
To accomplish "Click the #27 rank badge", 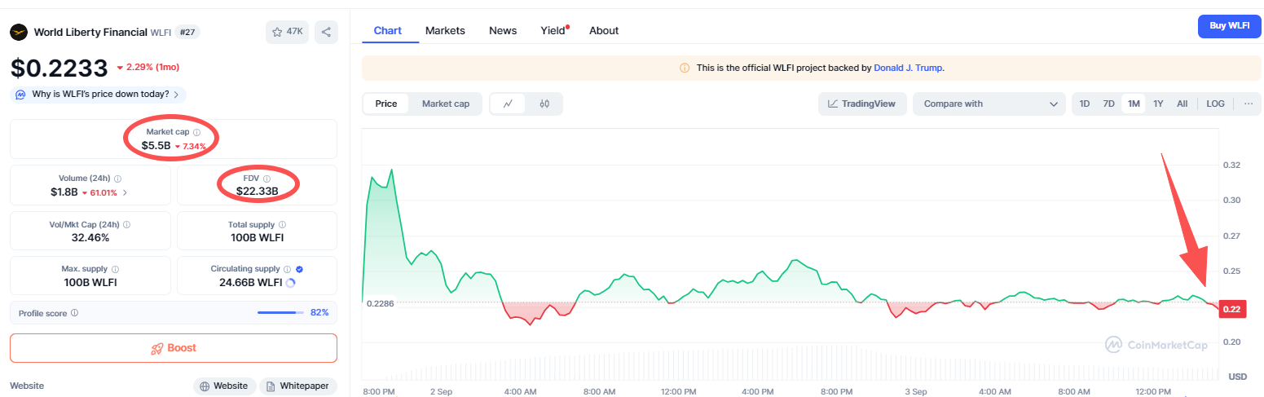I will pos(187,32).
